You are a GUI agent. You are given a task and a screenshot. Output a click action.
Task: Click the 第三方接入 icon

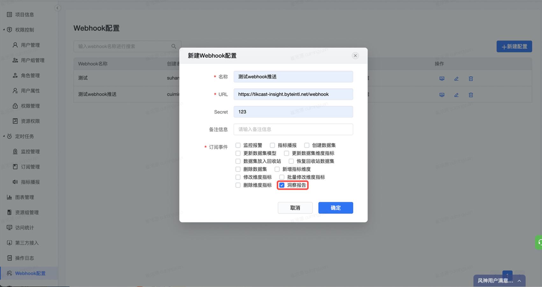[10, 243]
